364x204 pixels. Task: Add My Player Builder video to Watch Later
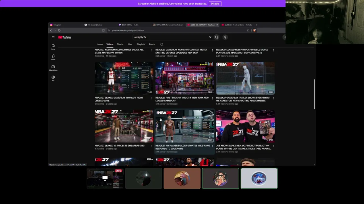[211, 113]
